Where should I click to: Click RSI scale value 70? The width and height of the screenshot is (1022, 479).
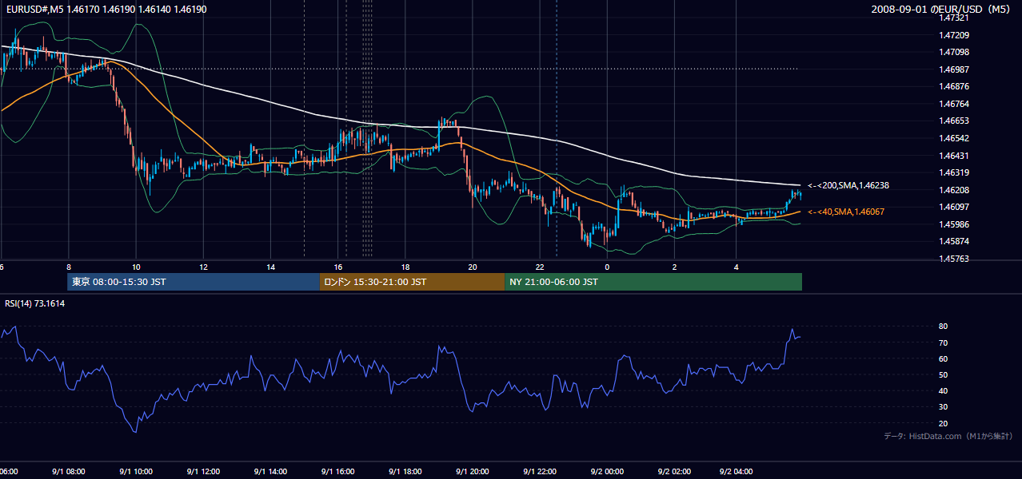944,342
